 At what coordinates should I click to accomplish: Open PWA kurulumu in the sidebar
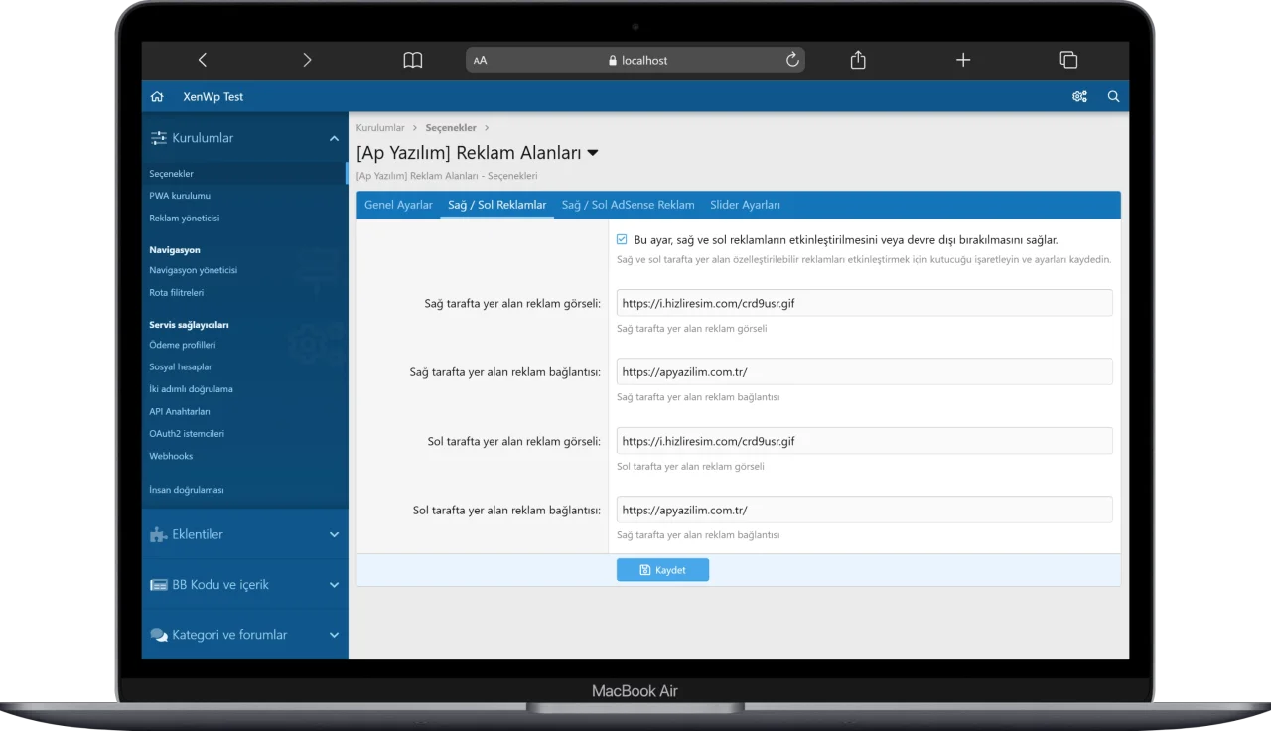point(180,196)
